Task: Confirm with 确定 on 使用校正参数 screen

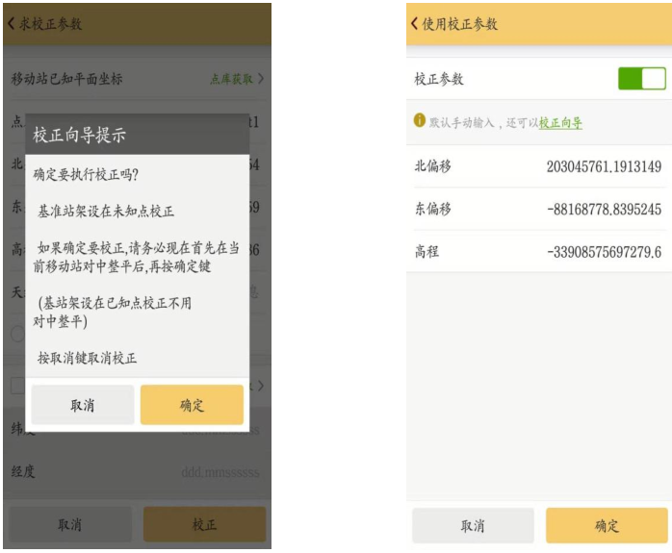Action: (607, 526)
